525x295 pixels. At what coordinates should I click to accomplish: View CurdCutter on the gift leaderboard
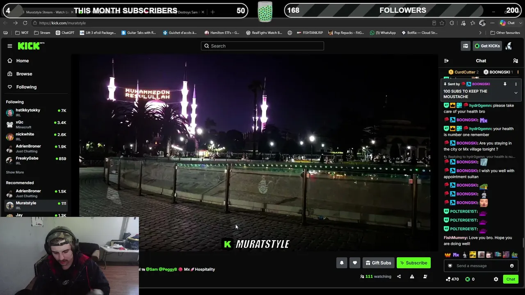[x=463, y=72]
